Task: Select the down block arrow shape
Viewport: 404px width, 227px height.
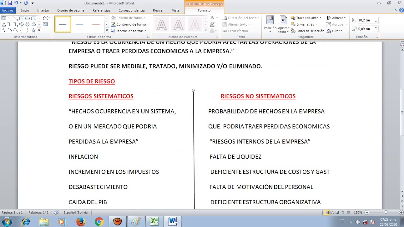Action: (x=27, y=24)
